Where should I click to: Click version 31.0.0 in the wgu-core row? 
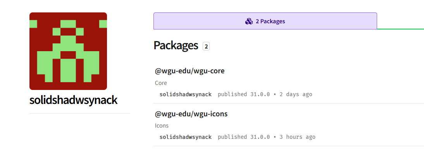point(260,94)
